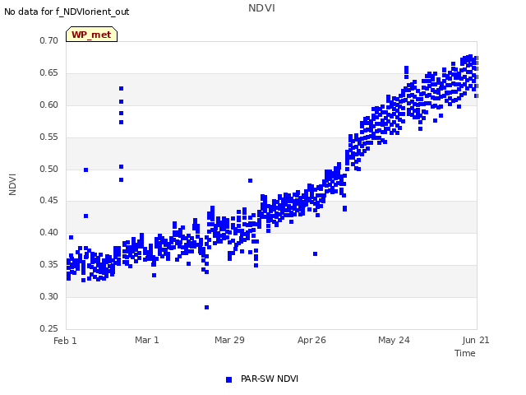This screenshot has width=526, height=395.
Task: Click the 0.30 y-axis tick label
Action: pos(49,296)
